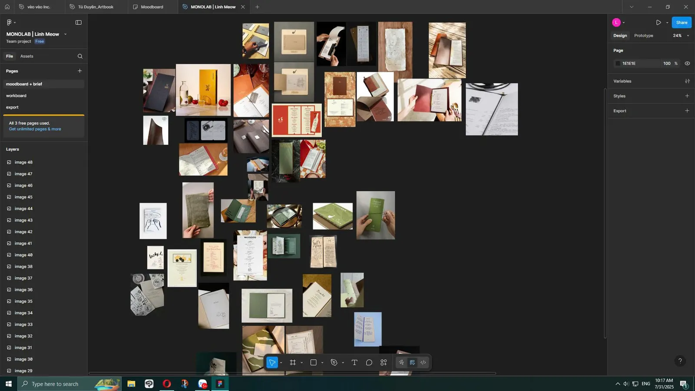Select the Comment tool
The width and height of the screenshot is (695, 391).
click(x=369, y=363)
